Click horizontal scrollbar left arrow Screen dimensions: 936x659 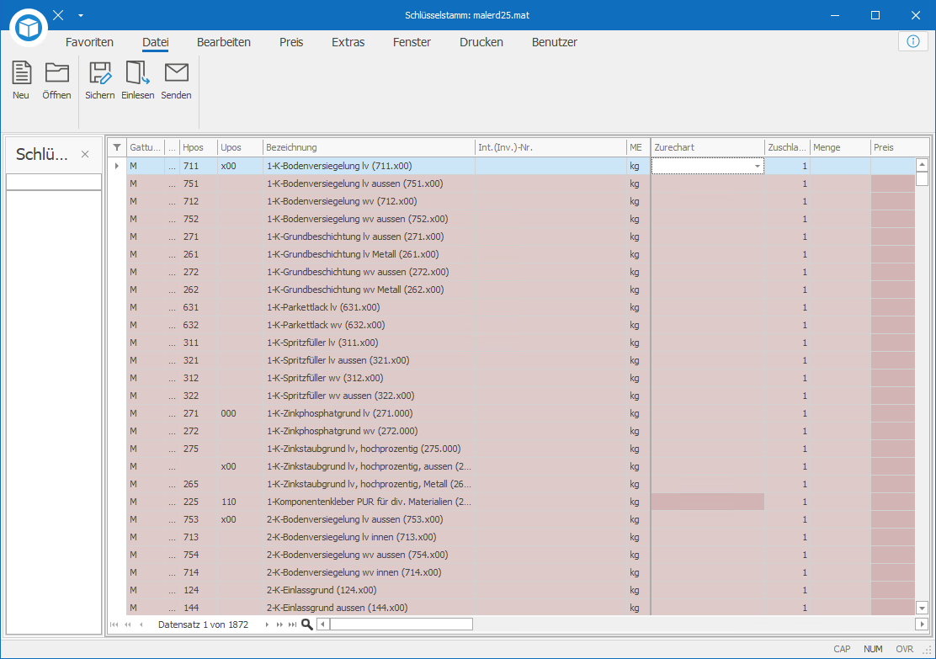tap(323, 624)
